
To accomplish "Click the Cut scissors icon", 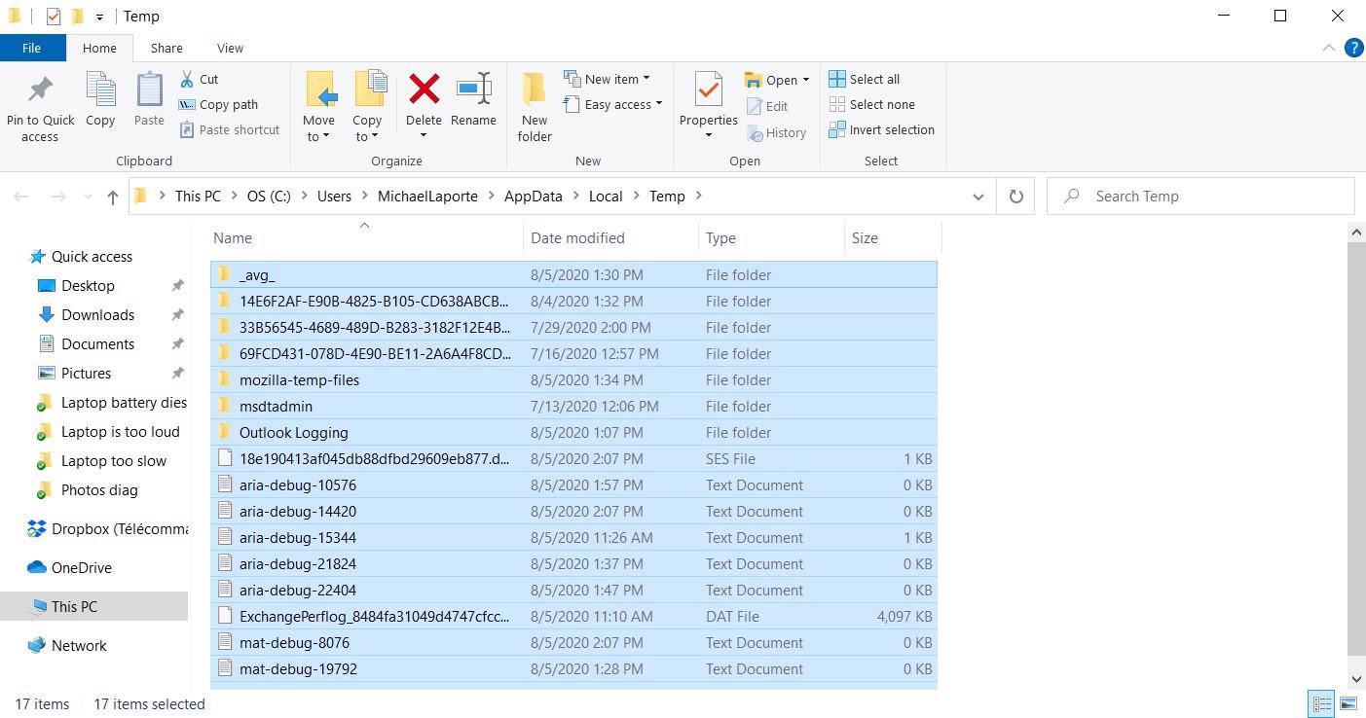I will point(187,79).
